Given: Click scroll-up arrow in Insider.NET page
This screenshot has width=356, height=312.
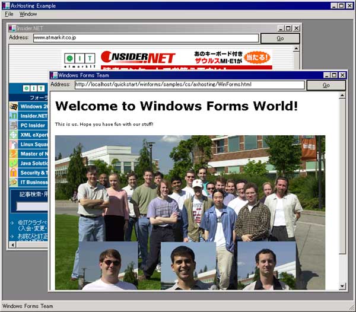Looking at the screenshot, I should (x=296, y=49).
